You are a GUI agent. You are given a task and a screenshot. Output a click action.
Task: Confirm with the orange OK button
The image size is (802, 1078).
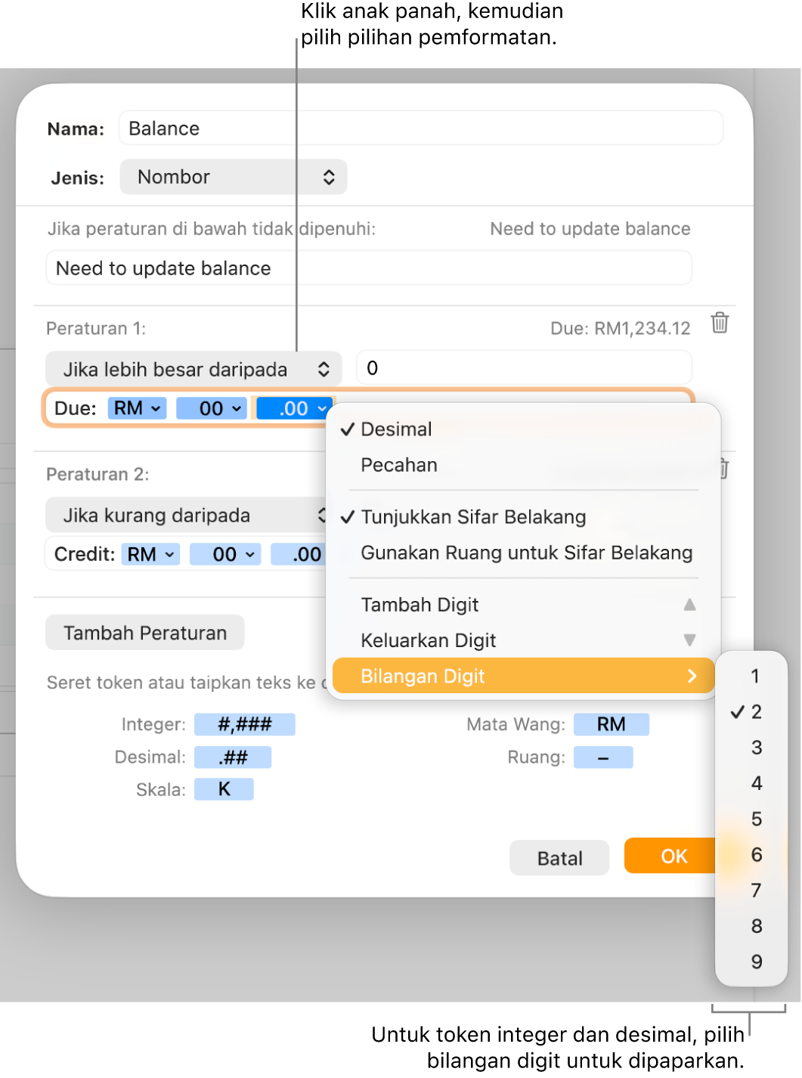(670, 856)
